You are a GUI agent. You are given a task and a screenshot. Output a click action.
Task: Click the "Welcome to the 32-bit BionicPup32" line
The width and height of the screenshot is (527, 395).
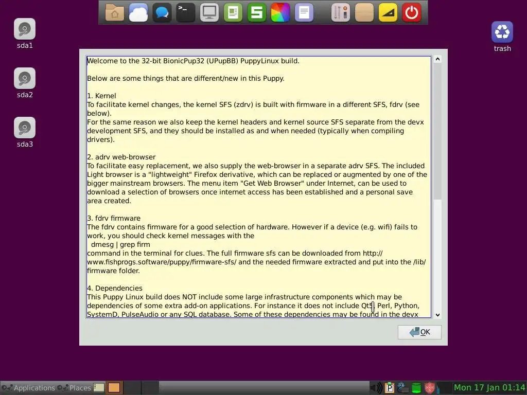(x=193, y=61)
